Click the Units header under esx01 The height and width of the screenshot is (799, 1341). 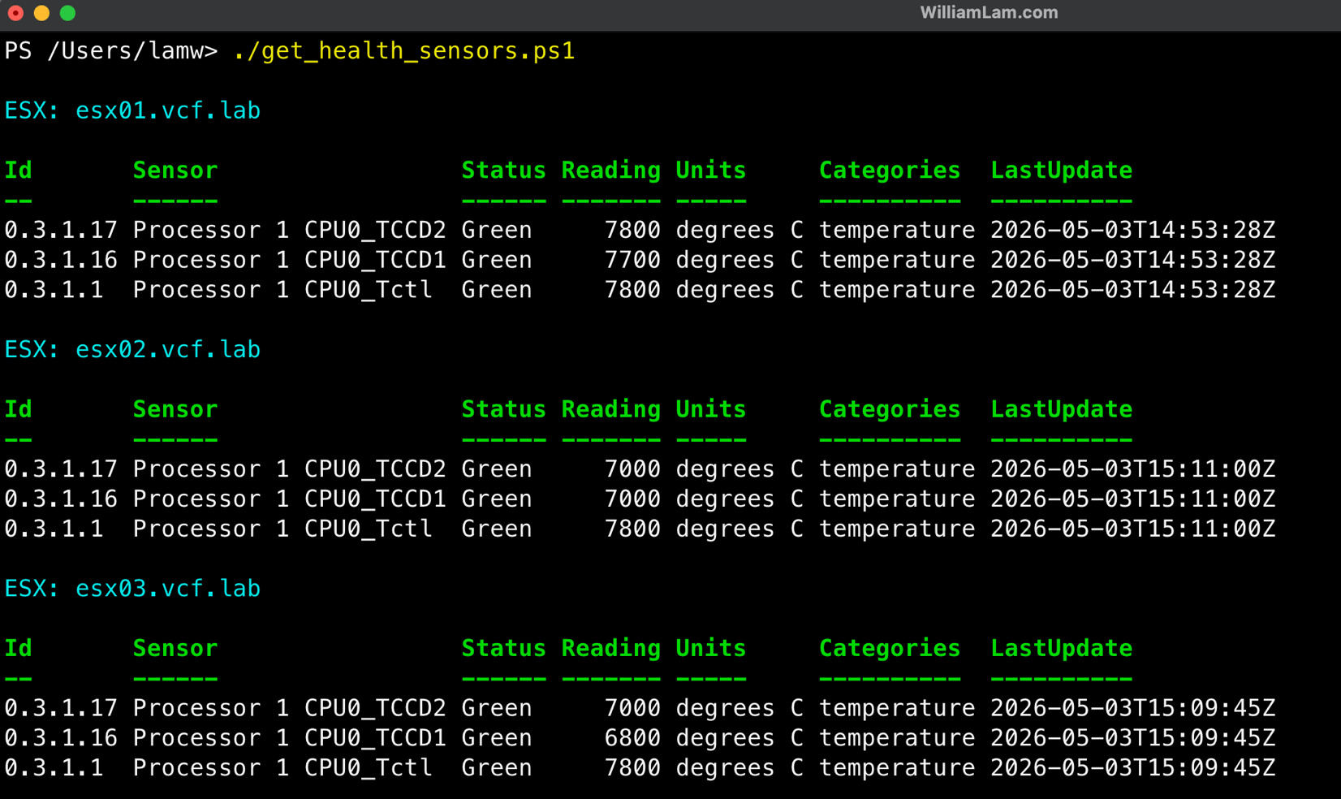710,171
